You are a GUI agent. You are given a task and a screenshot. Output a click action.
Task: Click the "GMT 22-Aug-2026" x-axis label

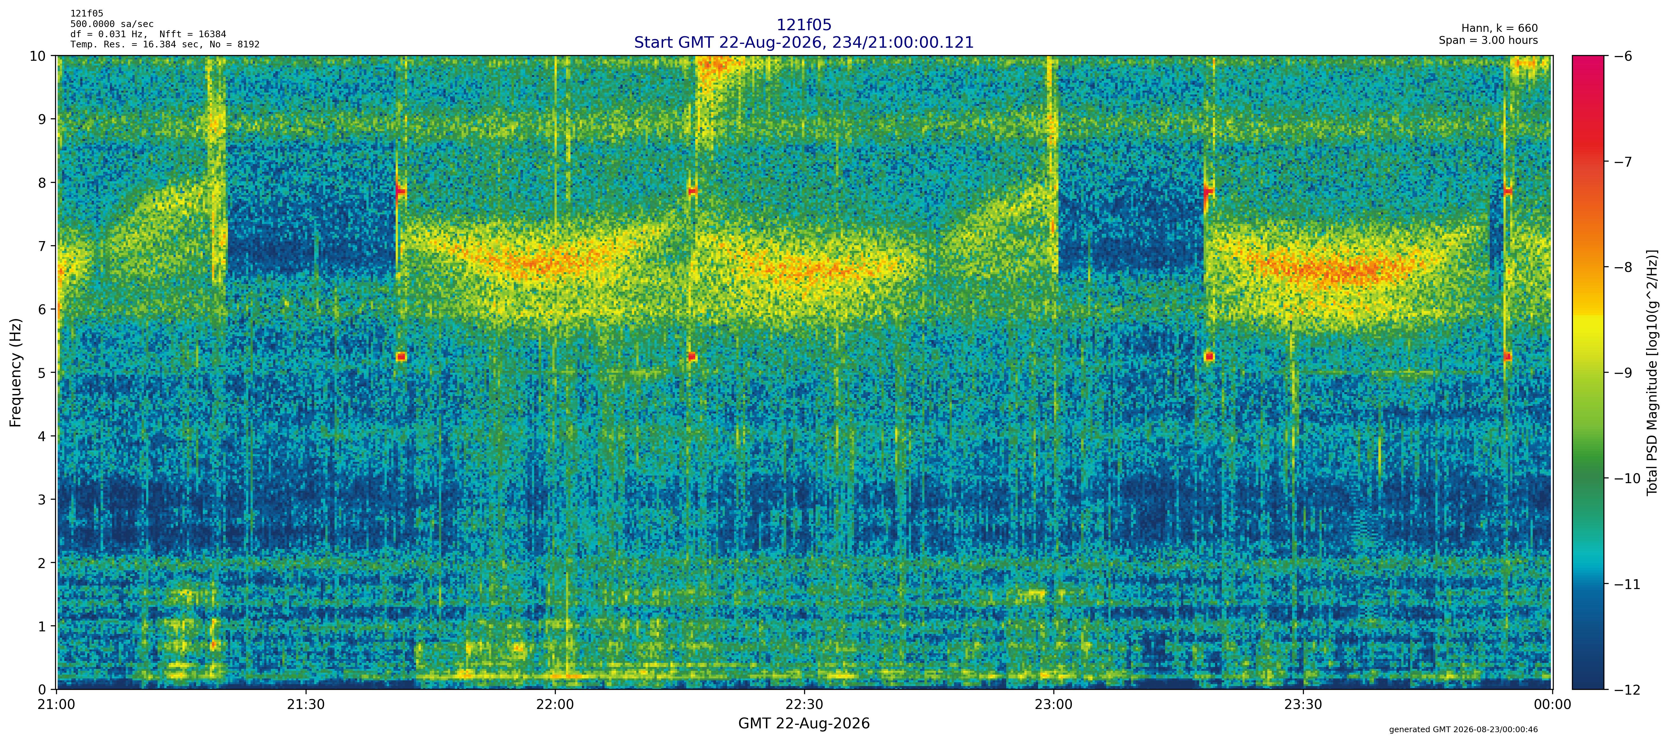point(803,724)
